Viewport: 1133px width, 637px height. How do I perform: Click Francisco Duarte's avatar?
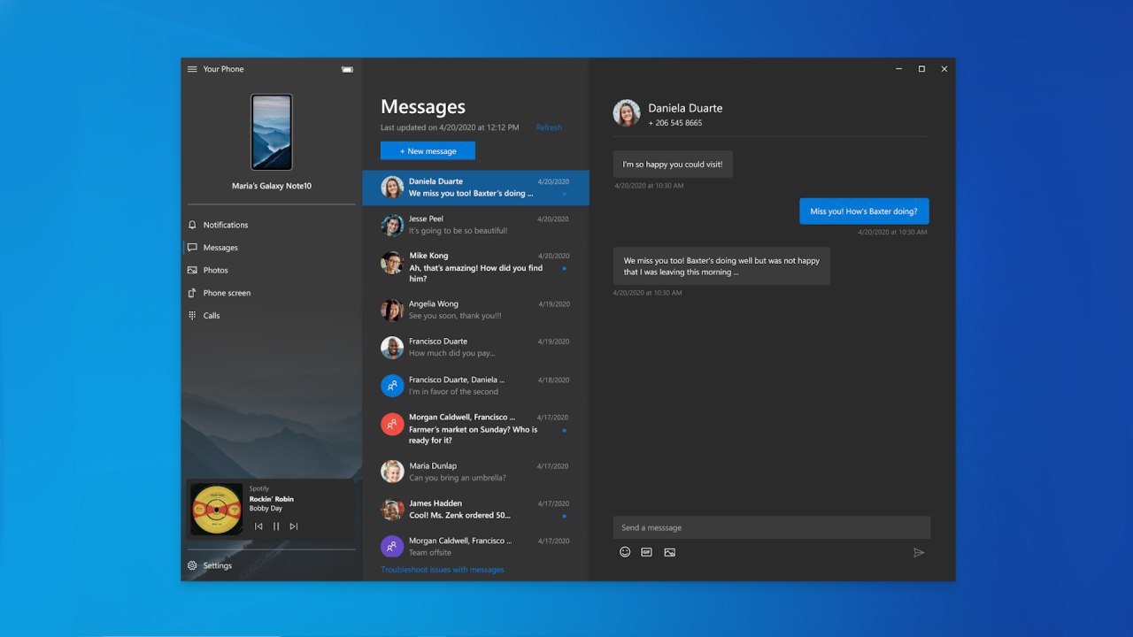click(x=392, y=347)
